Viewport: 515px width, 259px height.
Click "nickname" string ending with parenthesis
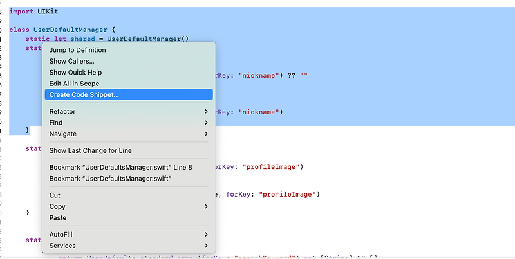(259, 112)
